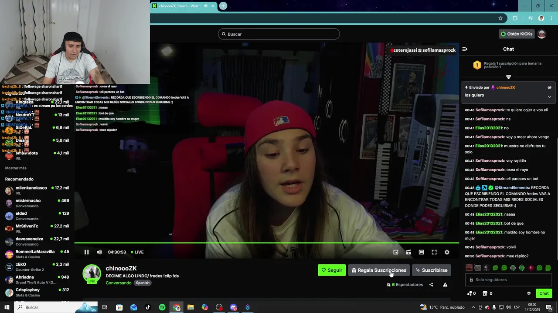
Task: Open RommelLaMaravilla recommended channel
Action: pos(37,254)
